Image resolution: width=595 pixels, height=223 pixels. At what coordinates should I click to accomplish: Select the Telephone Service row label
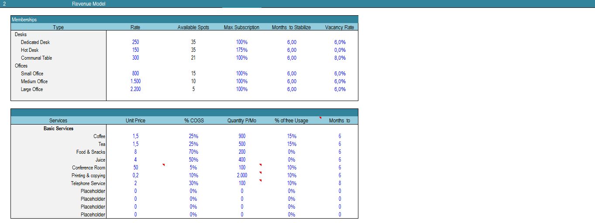88,183
